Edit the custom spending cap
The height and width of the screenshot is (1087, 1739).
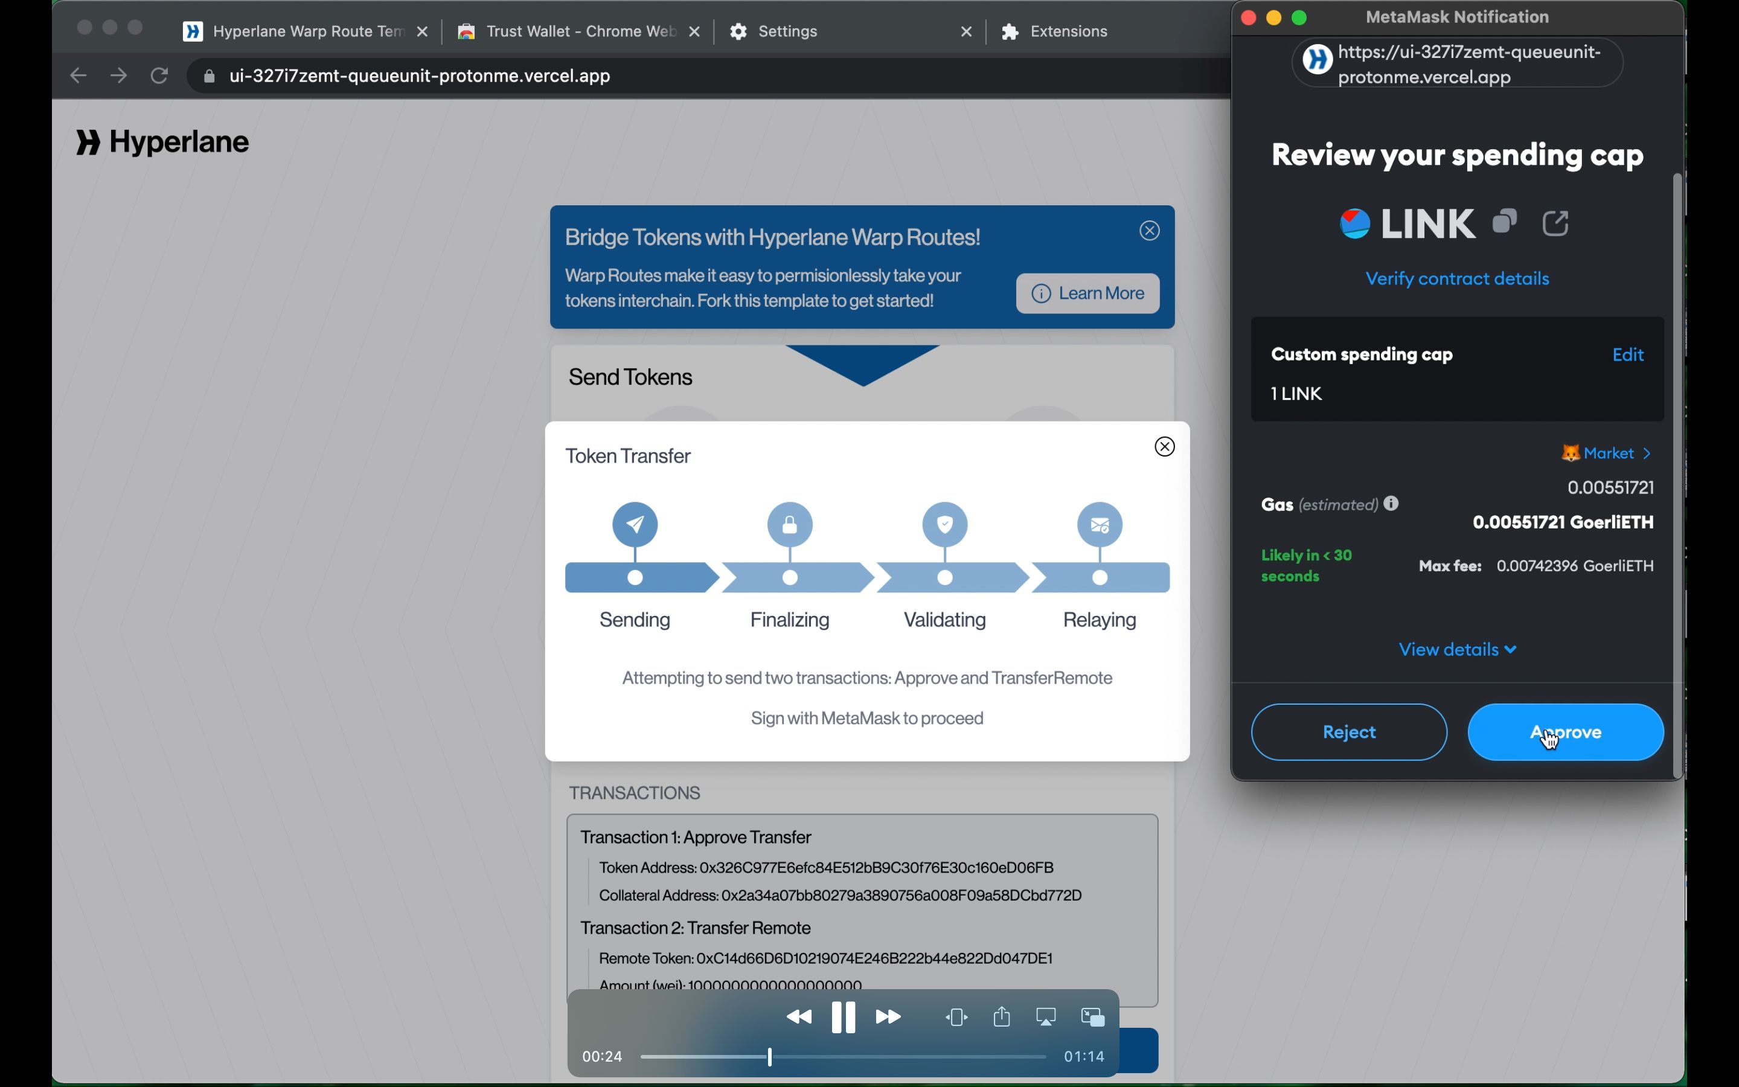pyautogui.click(x=1628, y=355)
